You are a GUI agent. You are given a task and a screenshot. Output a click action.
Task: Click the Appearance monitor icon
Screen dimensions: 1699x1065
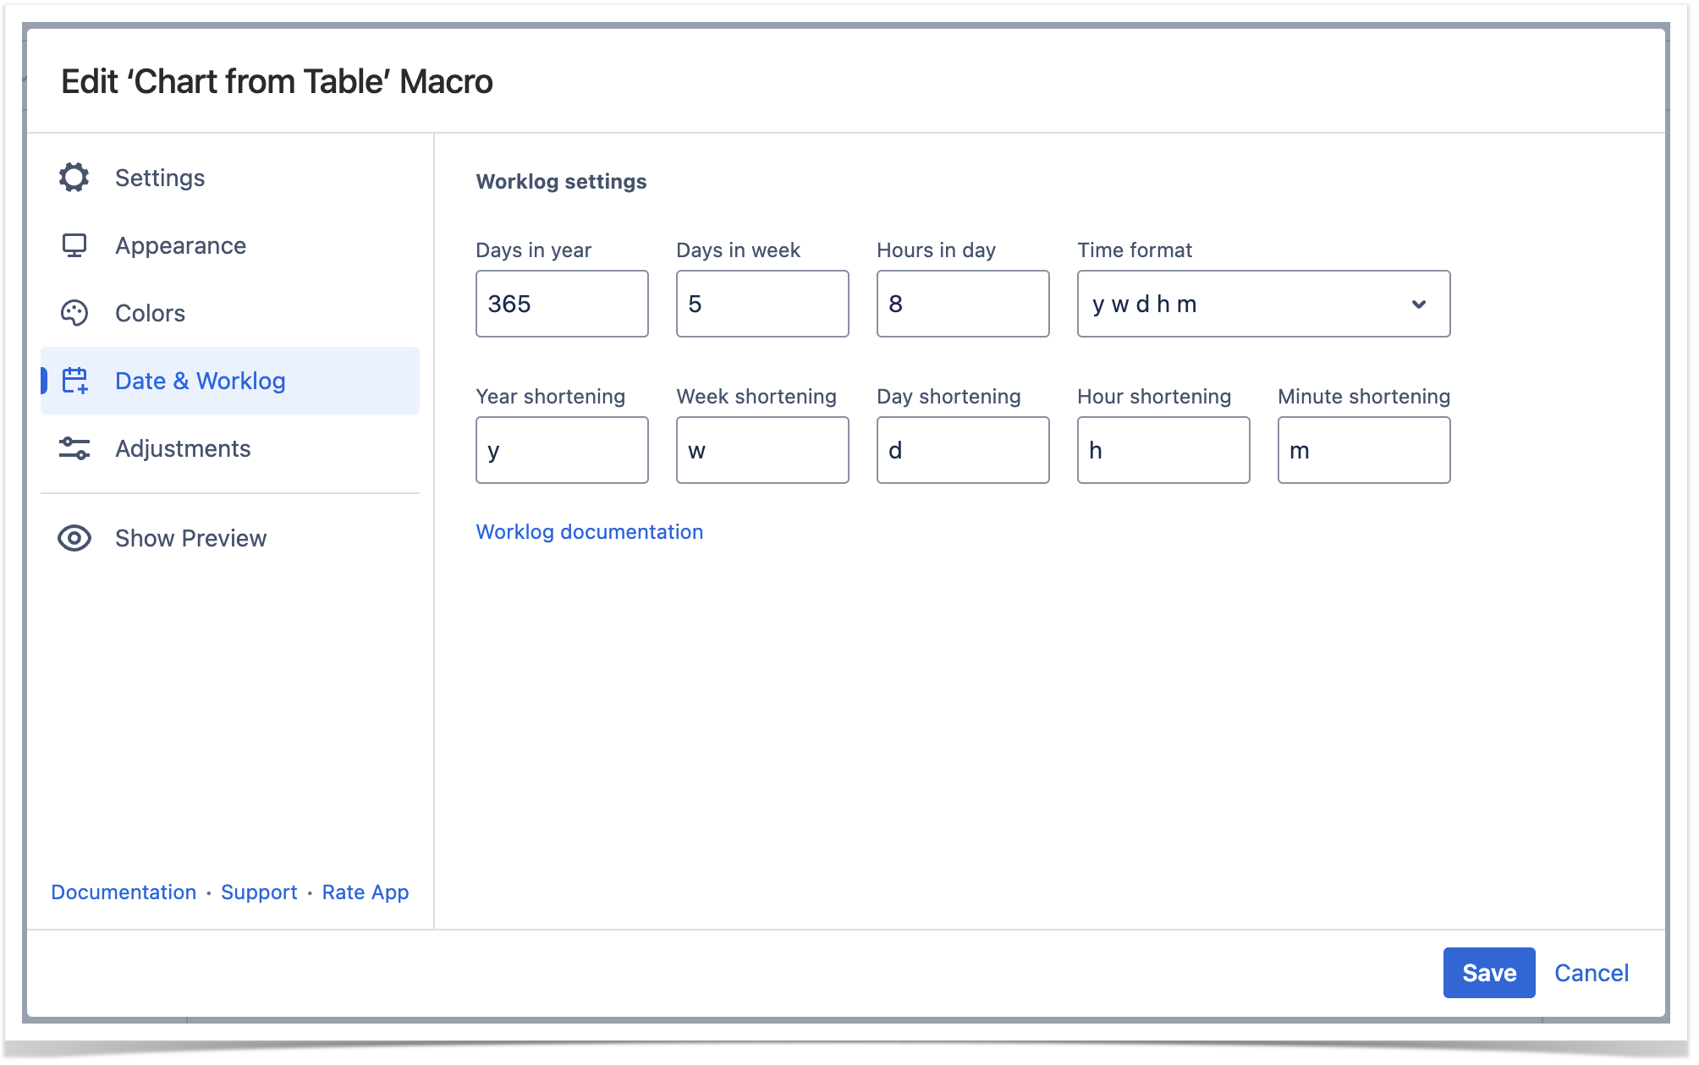74,245
